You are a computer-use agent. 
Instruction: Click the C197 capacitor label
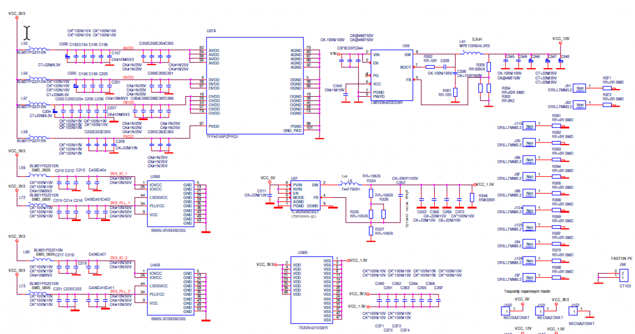[x=116, y=53]
